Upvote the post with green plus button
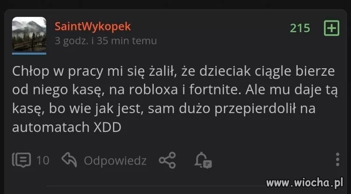This screenshot has width=351, height=194. [x=331, y=28]
